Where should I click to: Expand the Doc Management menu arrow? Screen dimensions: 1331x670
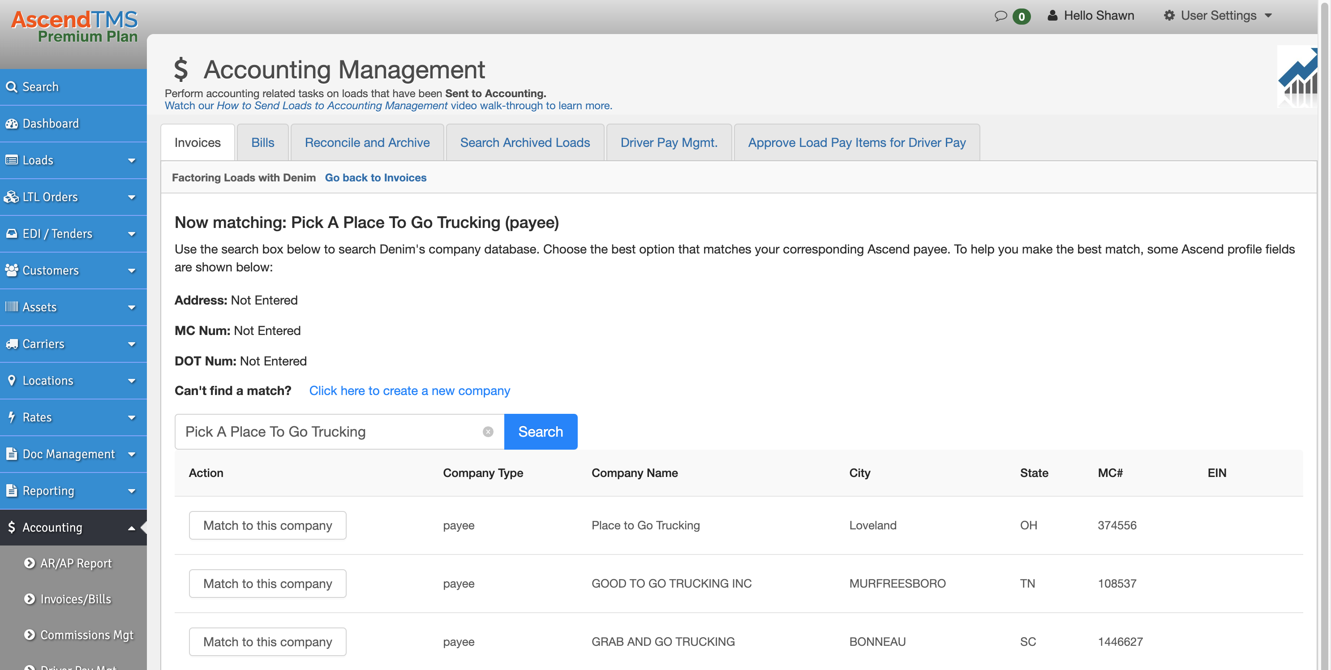click(132, 454)
